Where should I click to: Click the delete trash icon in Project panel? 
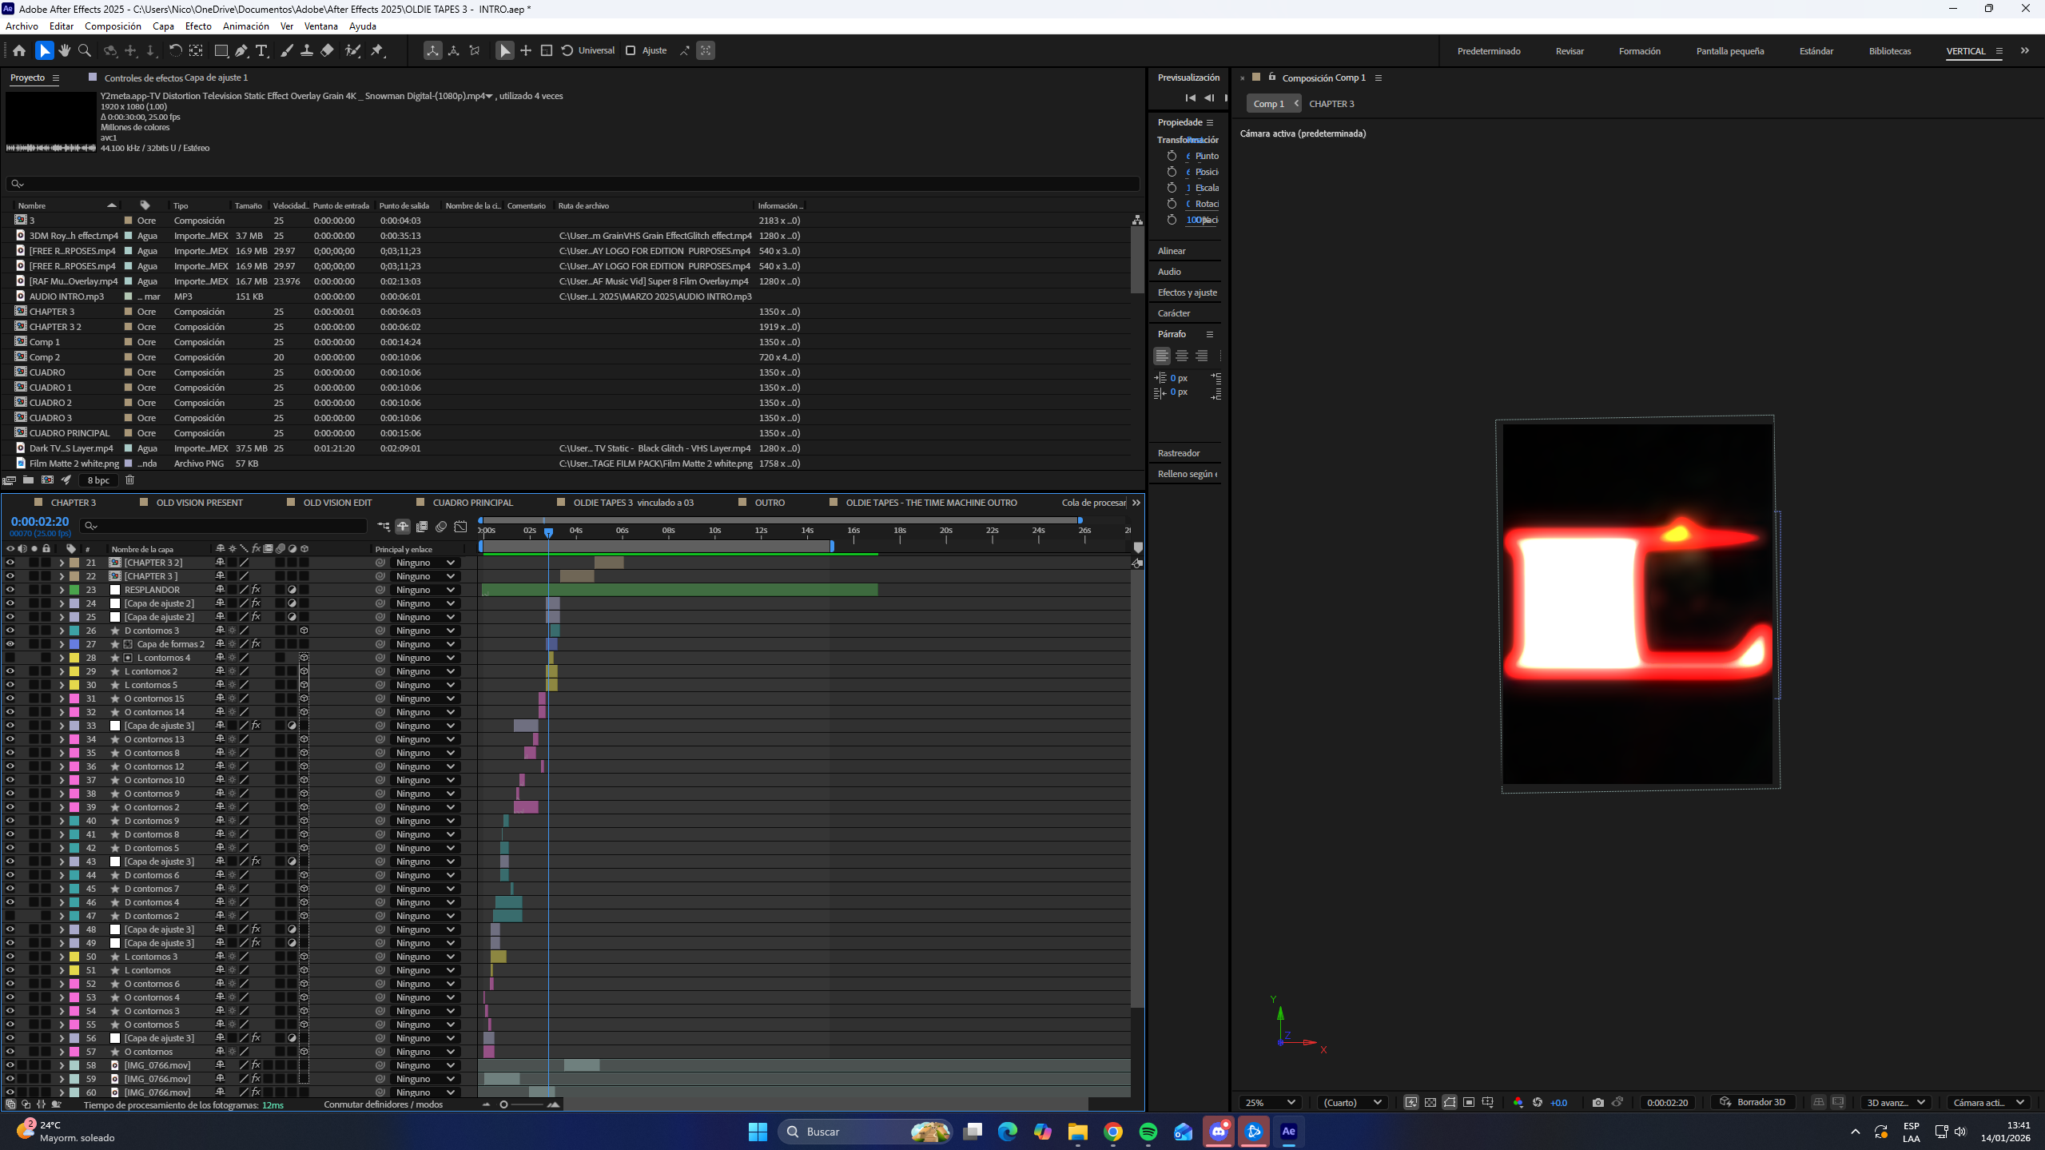tap(129, 480)
